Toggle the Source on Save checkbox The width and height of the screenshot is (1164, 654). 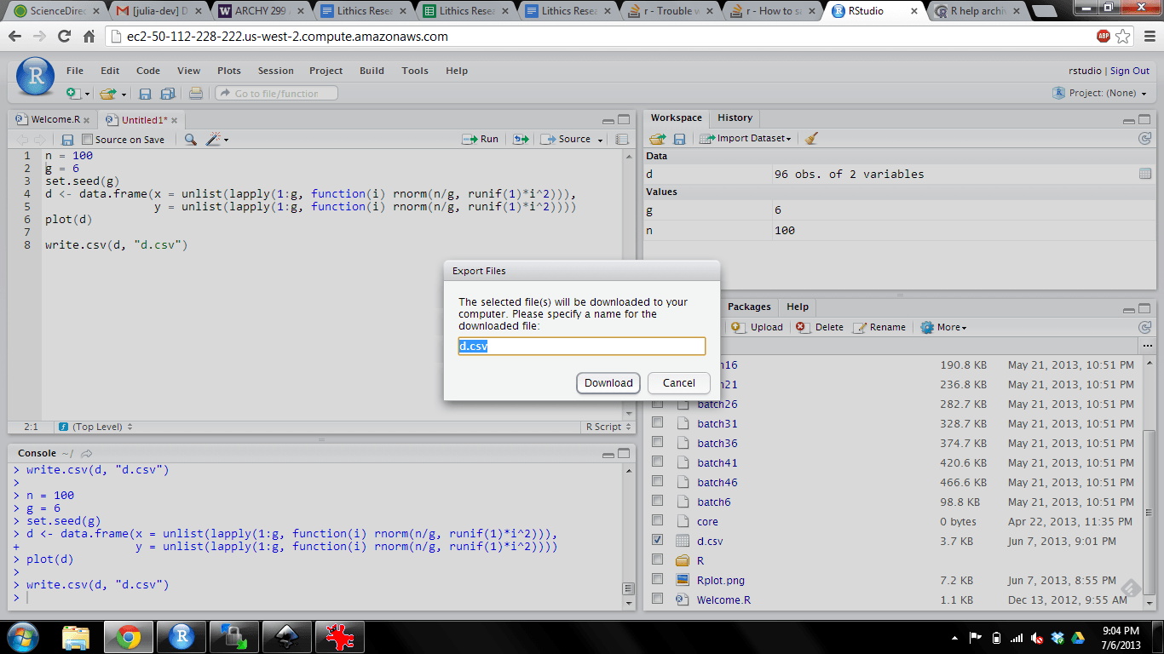(x=87, y=140)
